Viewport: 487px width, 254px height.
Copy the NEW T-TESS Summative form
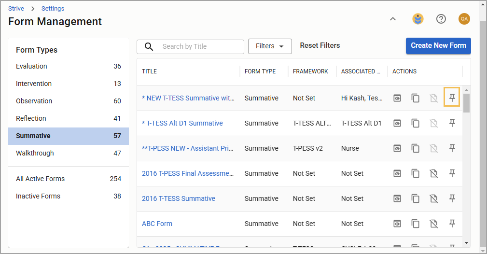click(x=415, y=98)
